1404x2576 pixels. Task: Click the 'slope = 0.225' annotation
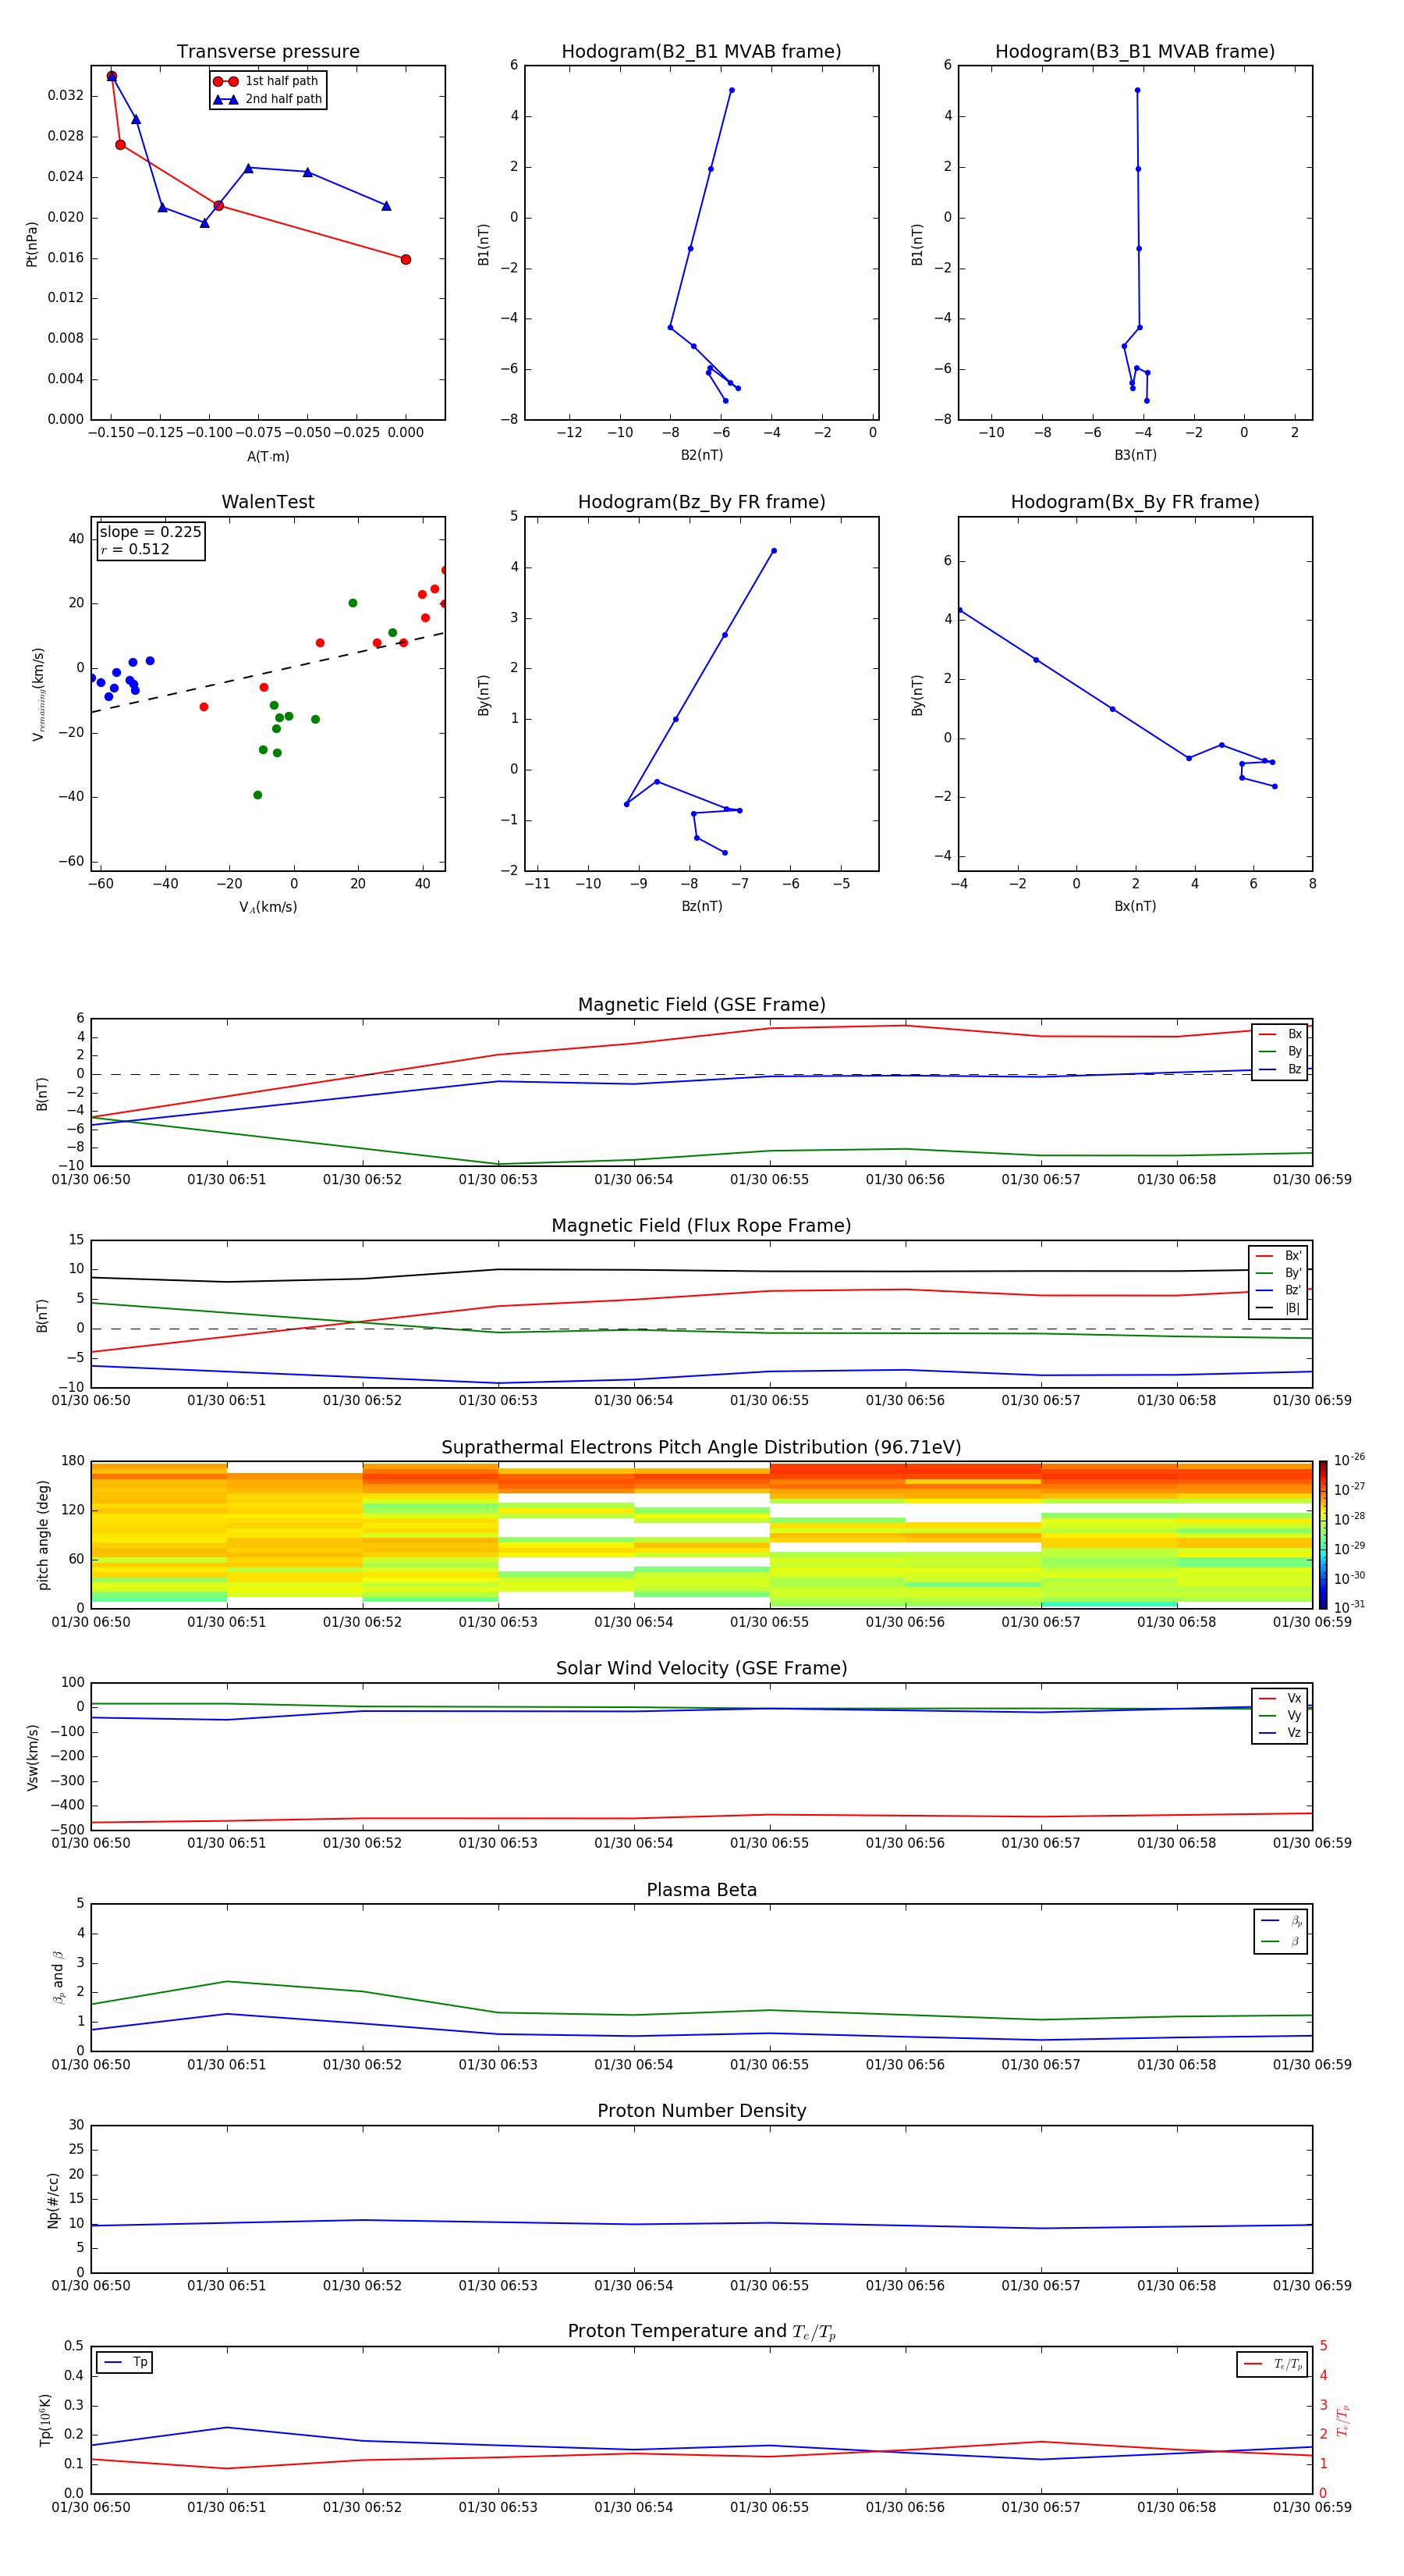tap(150, 532)
